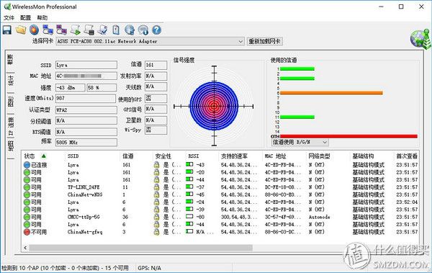This screenshot has width=432, height=273.
Task: Open the 配置 menu
Action: pyautogui.click(x=26, y=18)
